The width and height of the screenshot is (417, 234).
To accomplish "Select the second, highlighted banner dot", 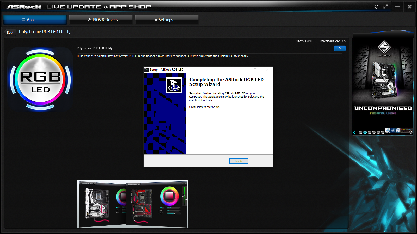I will click(x=365, y=132).
